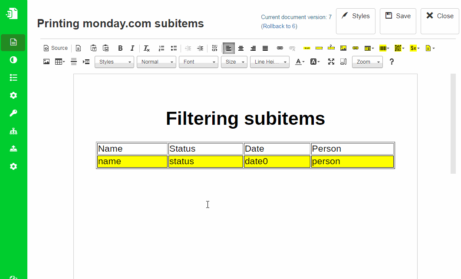Open the yellow form/table placeholder dropdown

click(369, 48)
